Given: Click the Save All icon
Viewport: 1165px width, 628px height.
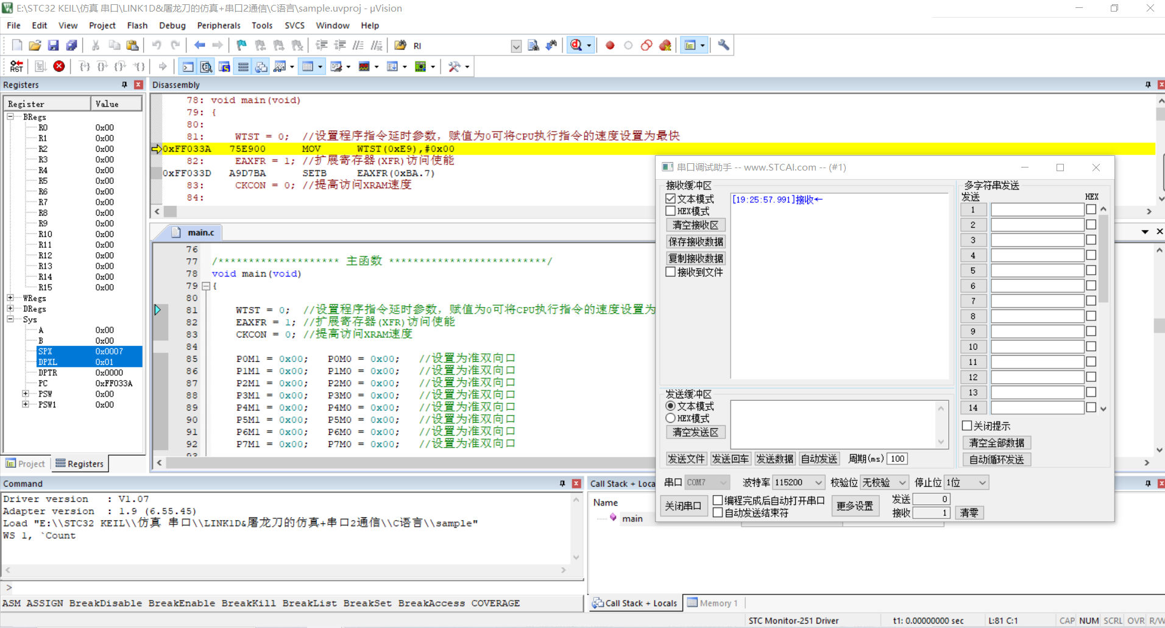Looking at the screenshot, I should pos(72,45).
